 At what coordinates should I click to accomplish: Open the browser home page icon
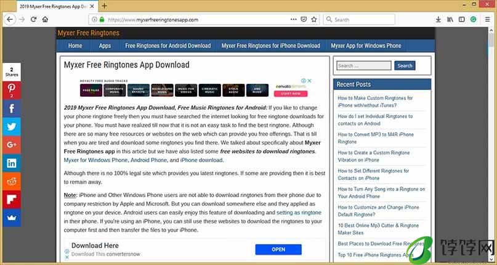(46, 19)
